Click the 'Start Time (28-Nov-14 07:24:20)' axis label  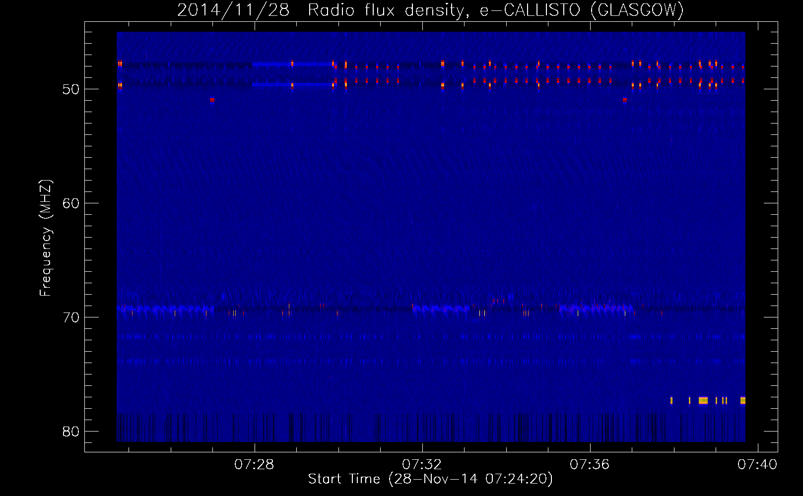coord(430,479)
